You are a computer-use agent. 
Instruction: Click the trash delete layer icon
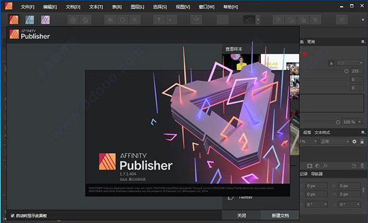[362, 166]
